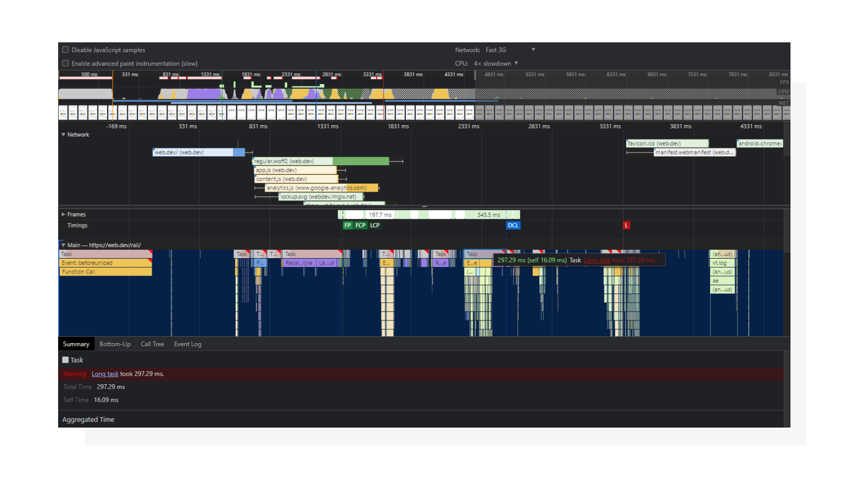Open the Event Log tab
The width and height of the screenshot is (865, 483).
188,344
